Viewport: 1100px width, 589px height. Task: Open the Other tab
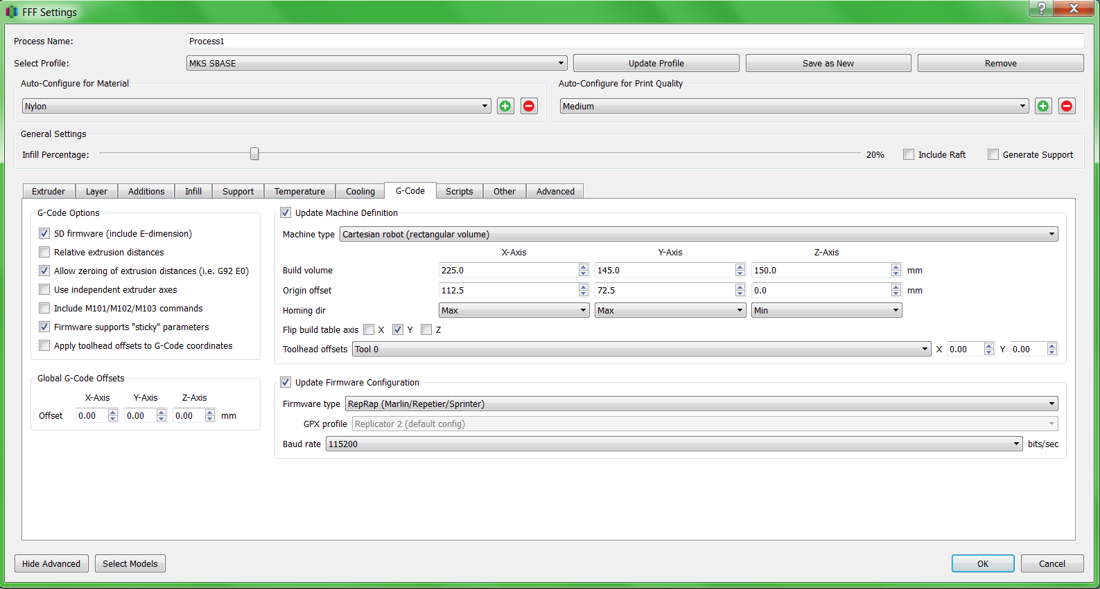coord(505,191)
